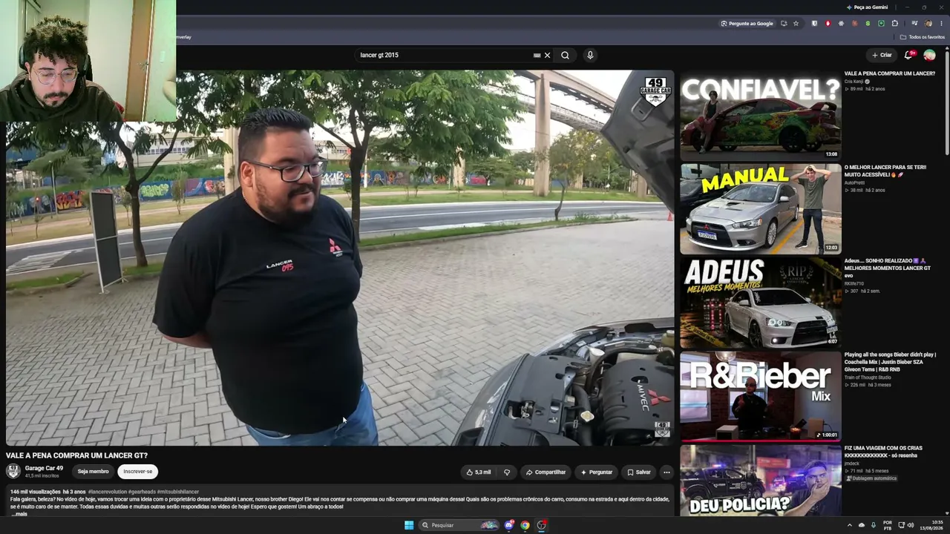The height and width of the screenshot is (534, 950).
Task: Switch keyboard language POR PTB indicator
Action: [x=888, y=525]
